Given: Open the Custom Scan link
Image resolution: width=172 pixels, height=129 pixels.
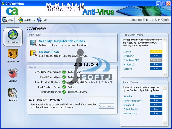Looking at the screenshot, I should 49,52.
